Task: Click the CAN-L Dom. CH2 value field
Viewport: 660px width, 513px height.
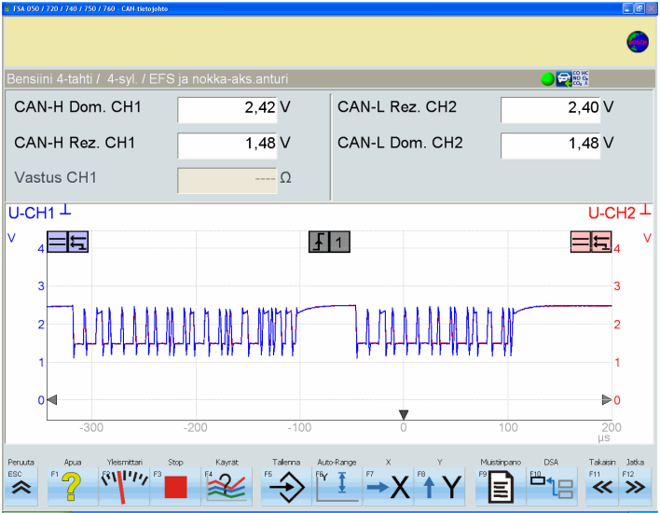Action: (551, 146)
